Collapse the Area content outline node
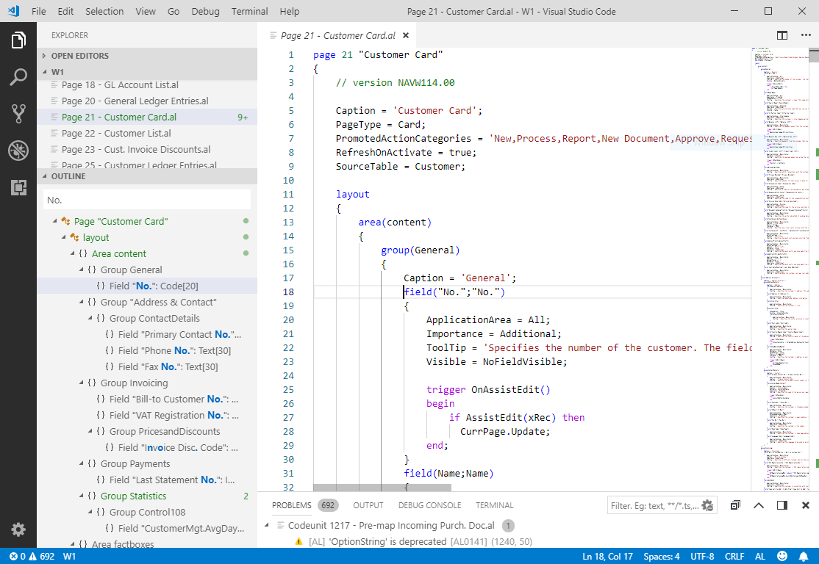 pyautogui.click(x=73, y=253)
